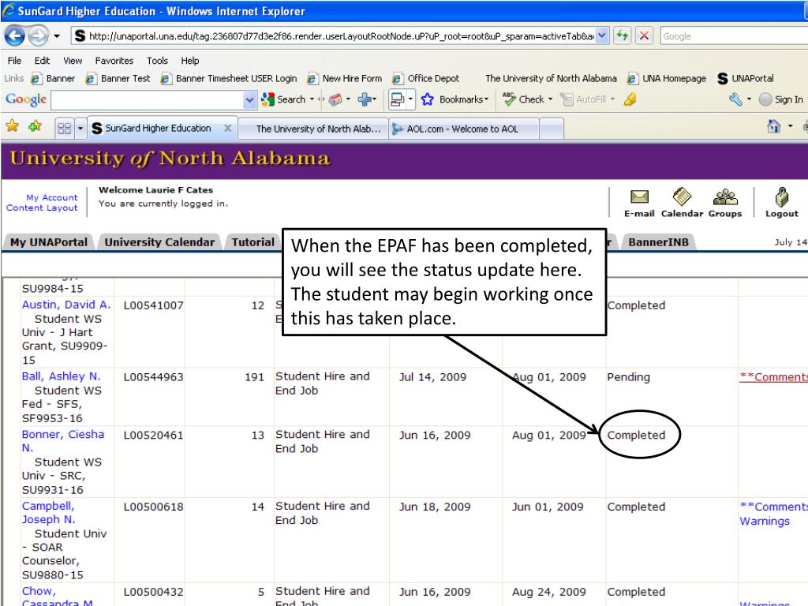The width and height of the screenshot is (808, 606).
Task: Open the UNA Homepage favorite link
Action: [667, 78]
